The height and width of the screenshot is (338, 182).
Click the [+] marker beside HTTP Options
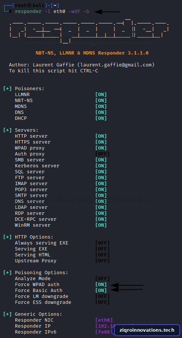pyautogui.click(x=7, y=237)
